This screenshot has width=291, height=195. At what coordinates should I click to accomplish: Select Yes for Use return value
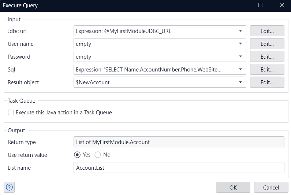77,155
